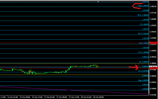158x99 pixels.
Task: Click 1.08126 on the price scale
Action: (153, 7)
